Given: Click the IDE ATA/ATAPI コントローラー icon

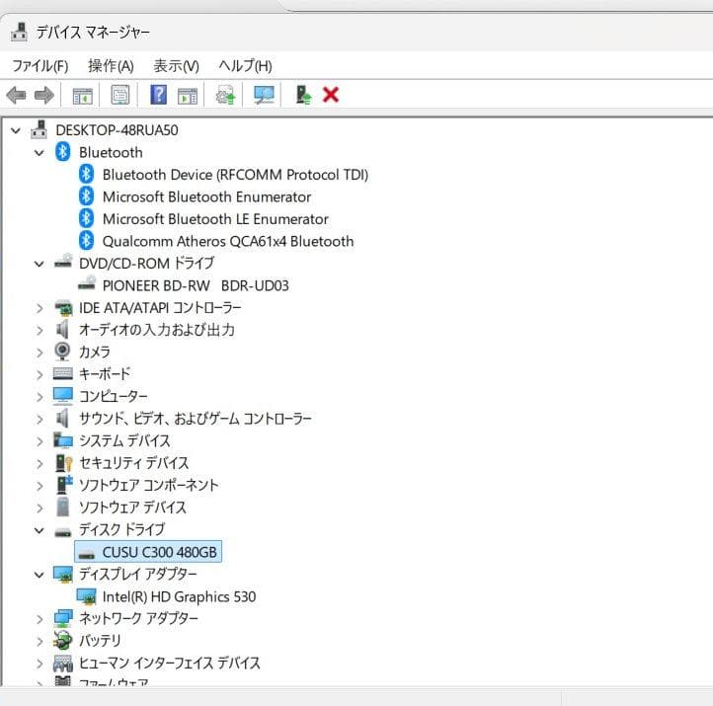Looking at the screenshot, I should [x=63, y=308].
